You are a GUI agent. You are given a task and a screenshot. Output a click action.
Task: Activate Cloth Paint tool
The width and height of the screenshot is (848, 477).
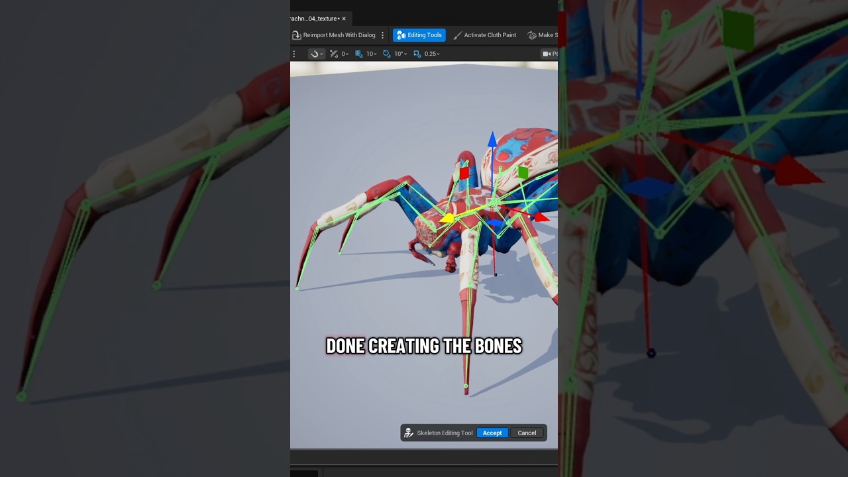[484, 35]
